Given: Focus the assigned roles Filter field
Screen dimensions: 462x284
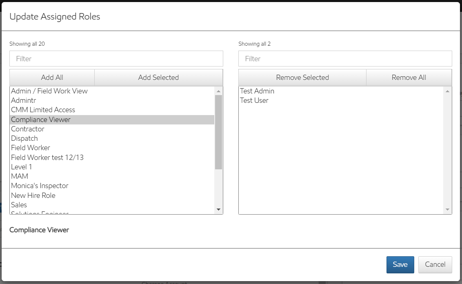Looking at the screenshot, I should 345,59.
